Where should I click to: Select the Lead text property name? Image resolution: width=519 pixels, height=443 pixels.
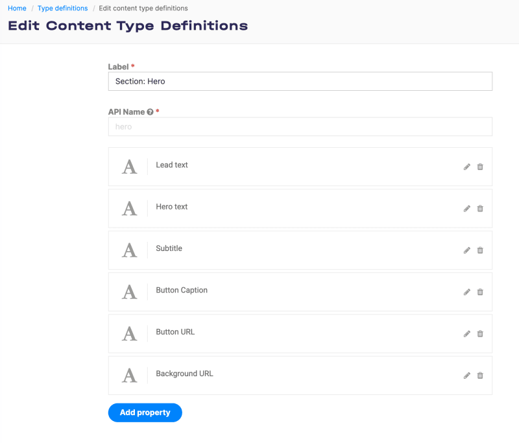pyautogui.click(x=172, y=165)
